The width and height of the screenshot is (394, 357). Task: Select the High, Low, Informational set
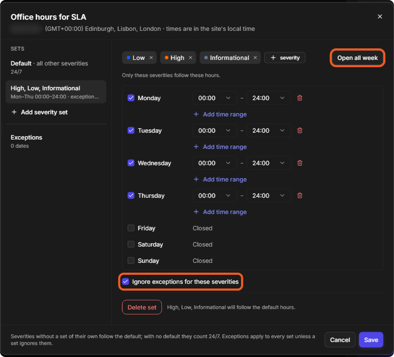(x=56, y=92)
